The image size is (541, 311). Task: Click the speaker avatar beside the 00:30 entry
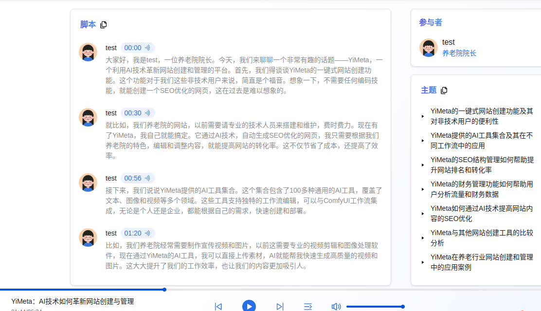88,117
